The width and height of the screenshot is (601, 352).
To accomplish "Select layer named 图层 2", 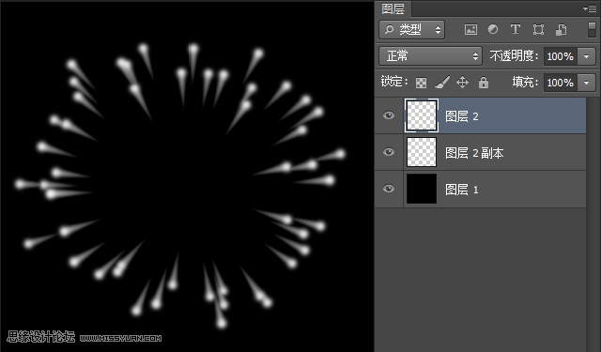I will [x=461, y=116].
